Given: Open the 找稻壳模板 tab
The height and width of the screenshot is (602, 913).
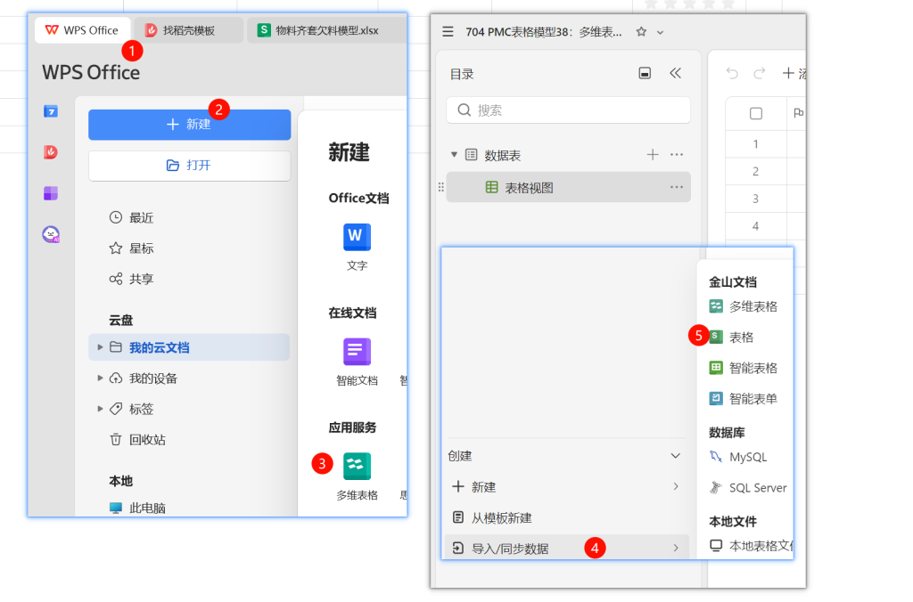Looking at the screenshot, I should [188, 30].
